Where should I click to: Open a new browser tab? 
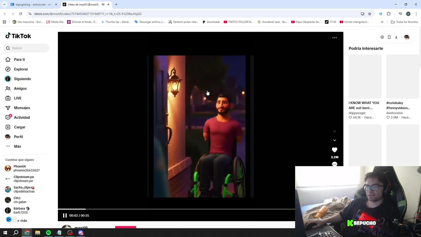coord(116,5)
